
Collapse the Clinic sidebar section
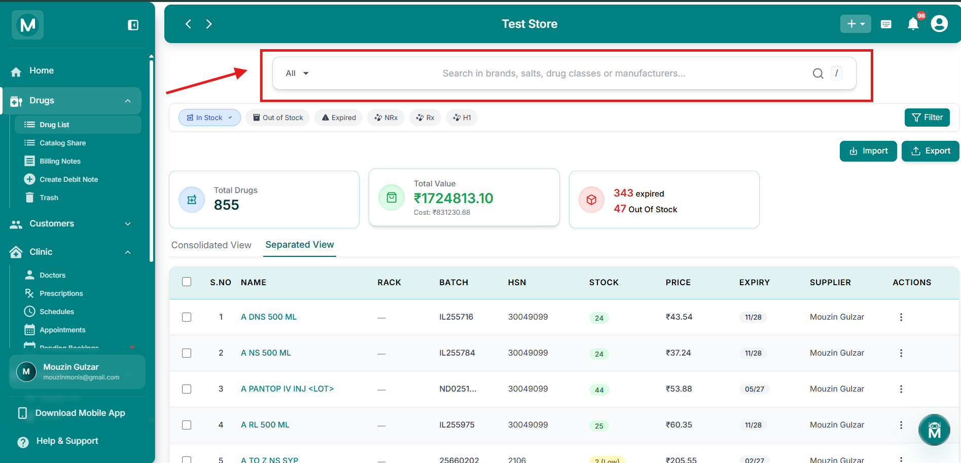pyautogui.click(x=128, y=252)
